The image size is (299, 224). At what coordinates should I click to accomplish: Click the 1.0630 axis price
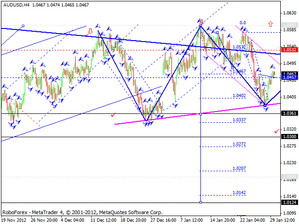click(290, 13)
